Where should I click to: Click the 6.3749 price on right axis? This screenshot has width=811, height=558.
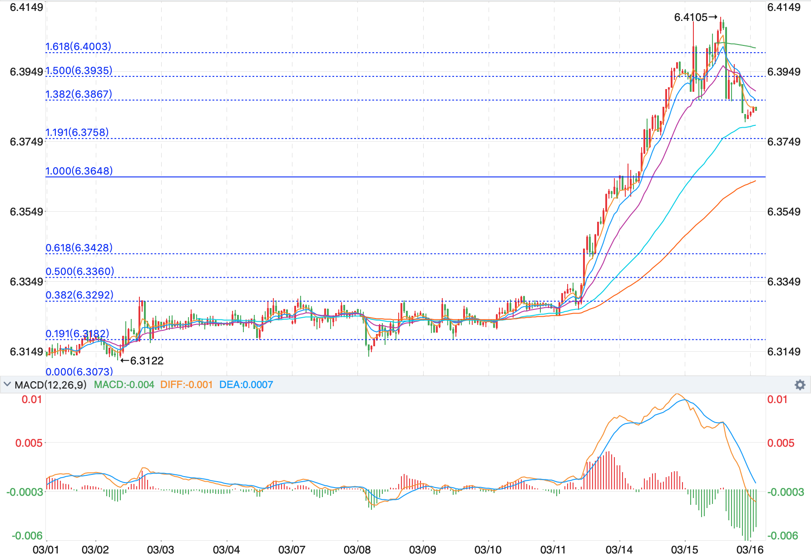[x=784, y=142]
